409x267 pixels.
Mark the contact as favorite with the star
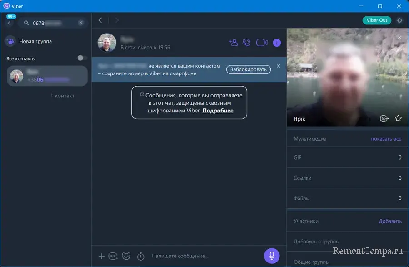(x=398, y=118)
